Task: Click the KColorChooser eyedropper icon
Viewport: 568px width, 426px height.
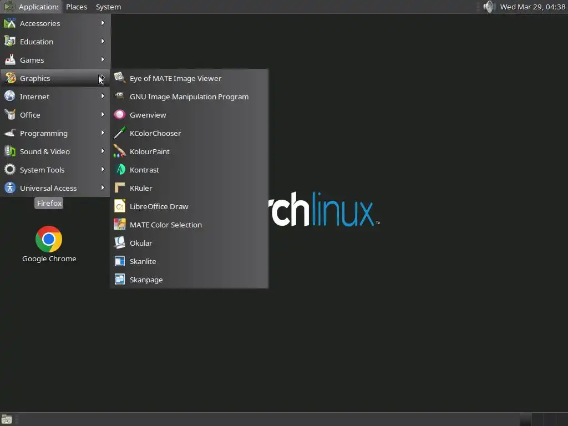Action: coord(120,133)
